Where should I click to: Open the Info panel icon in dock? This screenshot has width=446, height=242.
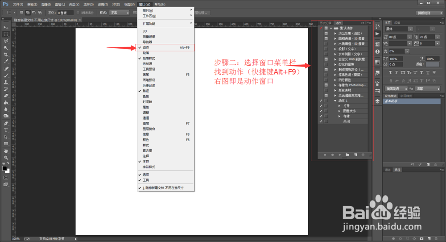pyautogui.click(x=377, y=51)
